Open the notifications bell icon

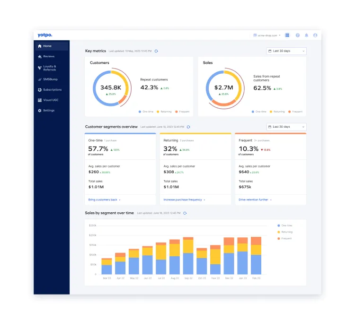pyautogui.click(x=306, y=35)
